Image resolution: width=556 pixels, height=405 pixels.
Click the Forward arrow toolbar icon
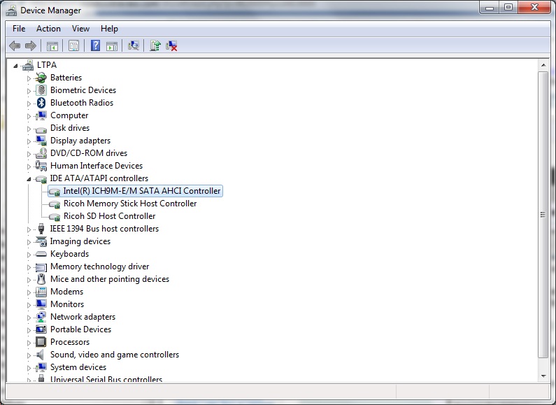pos(31,45)
